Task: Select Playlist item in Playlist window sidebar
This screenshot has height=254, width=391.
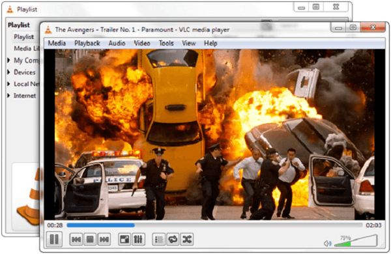Action: click(x=23, y=36)
